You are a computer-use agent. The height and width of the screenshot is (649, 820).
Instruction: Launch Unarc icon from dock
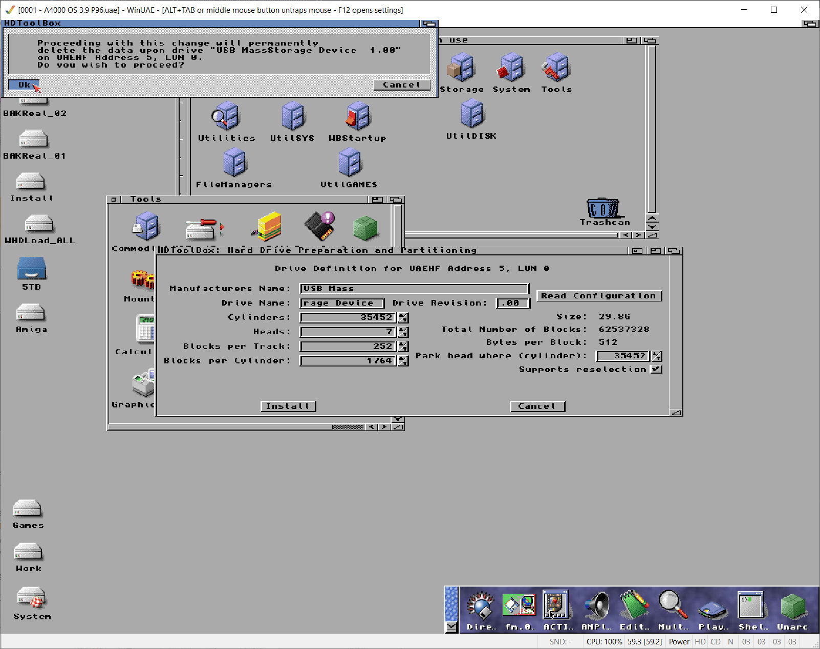(x=793, y=607)
